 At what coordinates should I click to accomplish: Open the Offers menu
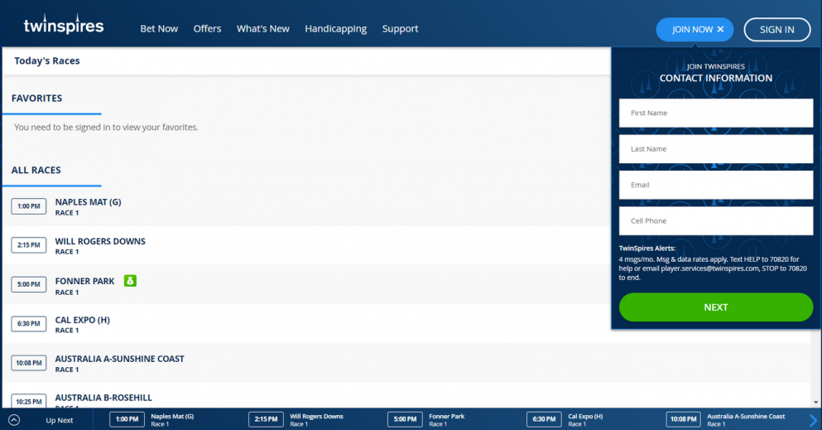coord(207,29)
